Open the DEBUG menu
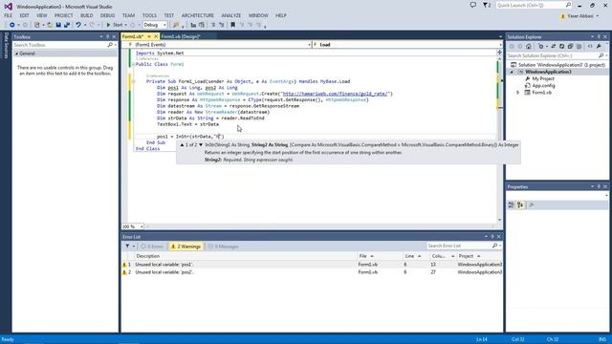The width and height of the screenshot is (612, 344). (x=107, y=15)
